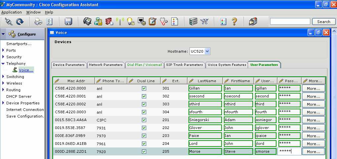Expand the Wireless tree node
The height and width of the screenshot is (159, 337).
pos(3,83)
